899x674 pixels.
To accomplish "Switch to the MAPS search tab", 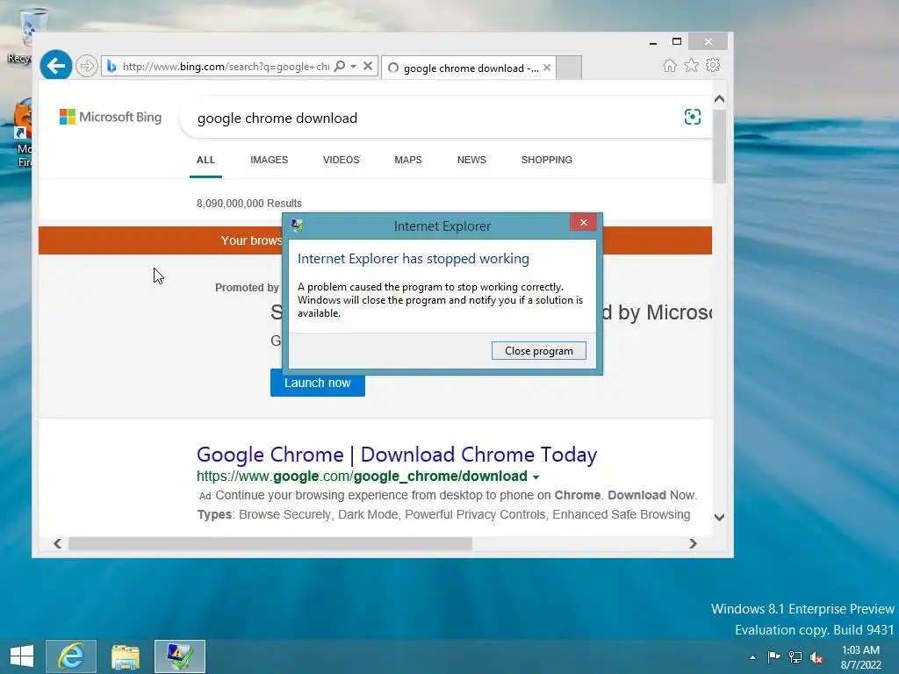I will (x=408, y=160).
